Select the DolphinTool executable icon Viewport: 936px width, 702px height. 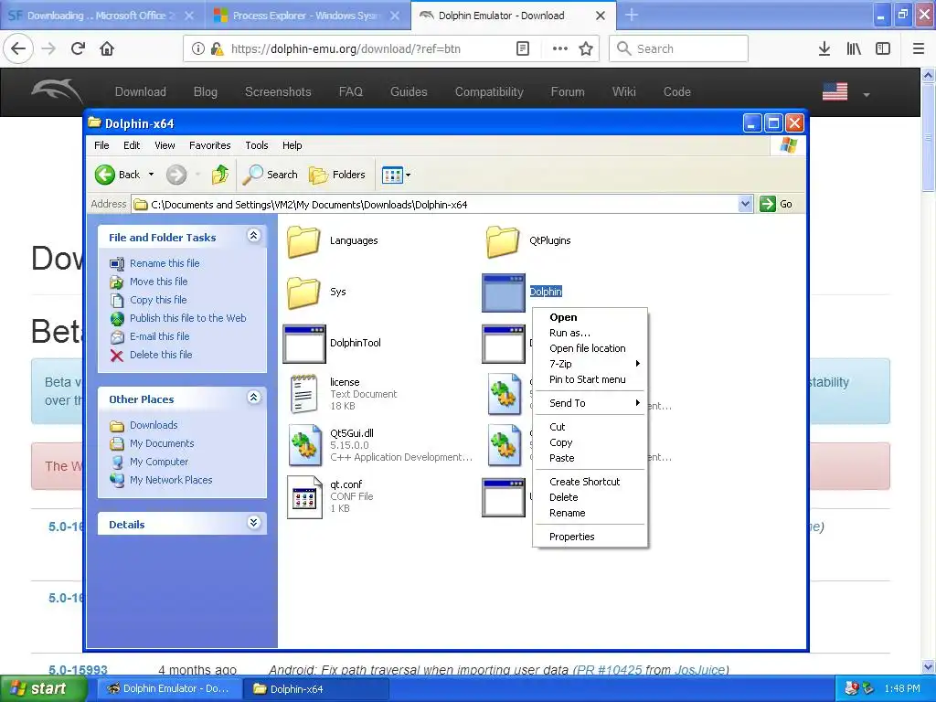pos(304,344)
